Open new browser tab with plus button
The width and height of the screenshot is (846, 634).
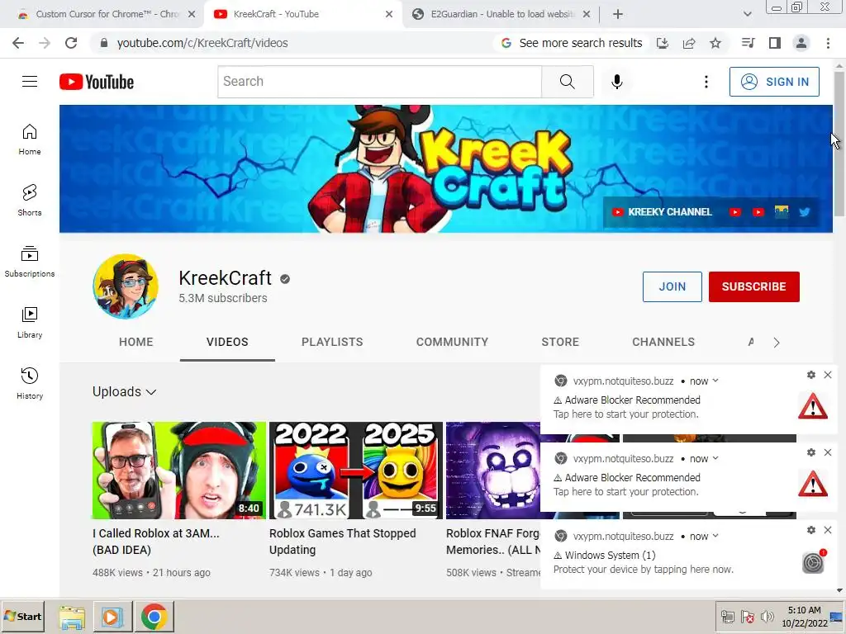tap(618, 14)
